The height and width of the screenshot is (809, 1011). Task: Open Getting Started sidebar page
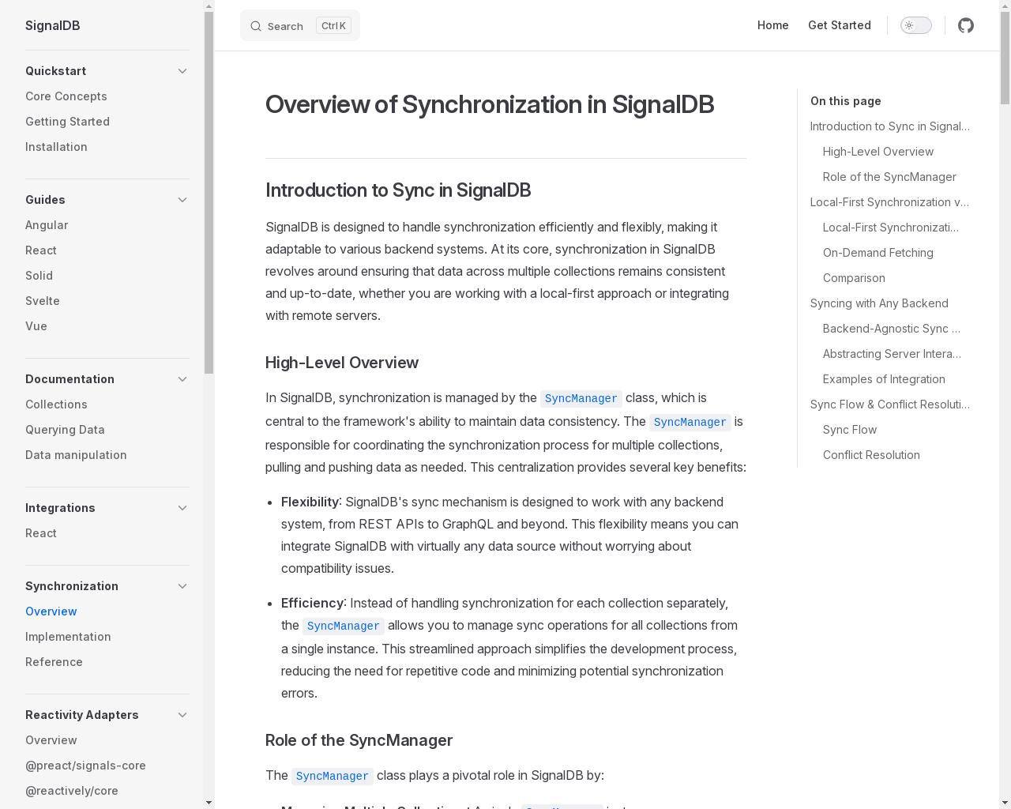67,122
